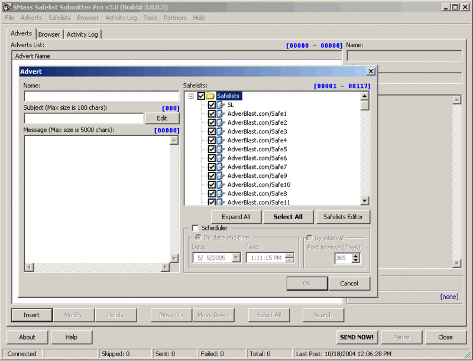Click message box scroll-right arrow
Screen dimensions: 473x361
click(165, 267)
